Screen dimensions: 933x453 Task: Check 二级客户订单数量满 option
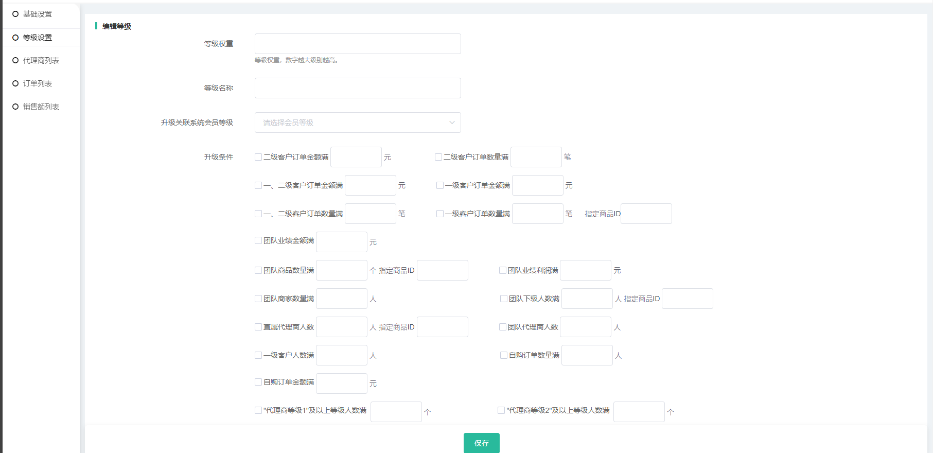pyautogui.click(x=438, y=157)
